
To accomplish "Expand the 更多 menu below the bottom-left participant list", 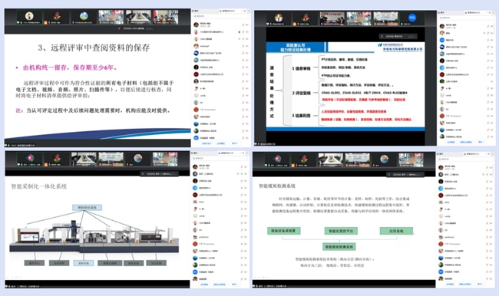I will coord(235,284).
